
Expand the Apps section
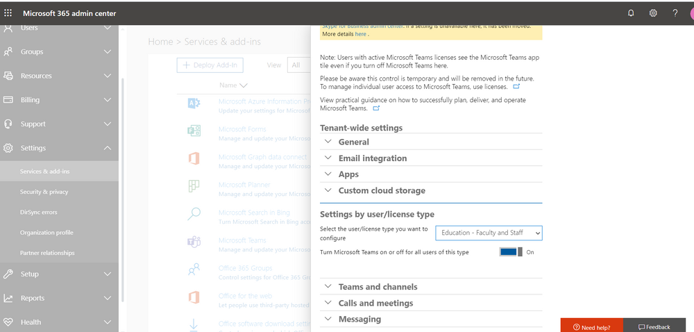tap(431, 174)
